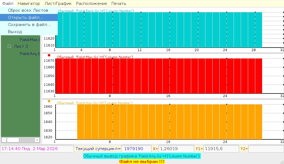The image size is (284, 164).
Task: Choose Сброс всех Листов from menu
Action: [28, 10]
